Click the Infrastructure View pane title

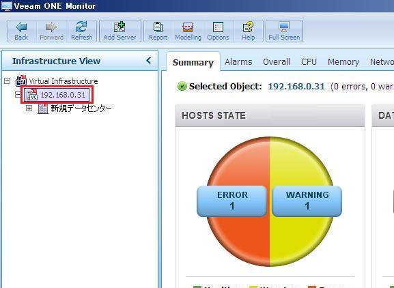tap(56, 61)
